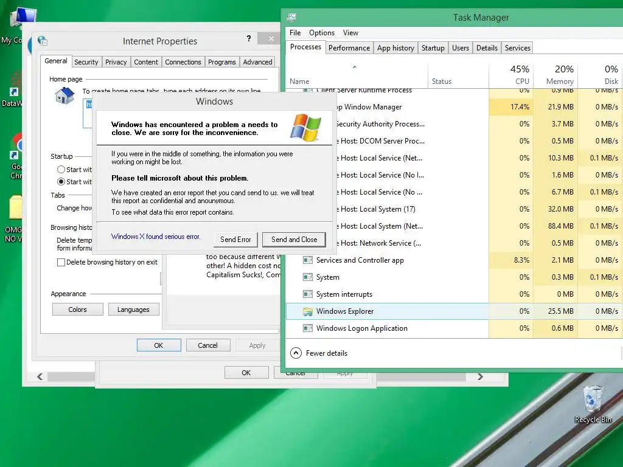The image size is (623, 467).
Task: Click the icon beside Services and Controller app
Action: pos(307,260)
